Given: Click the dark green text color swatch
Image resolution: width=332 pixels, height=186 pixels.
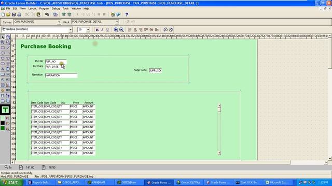Looking at the screenshot, I should click(3, 129).
